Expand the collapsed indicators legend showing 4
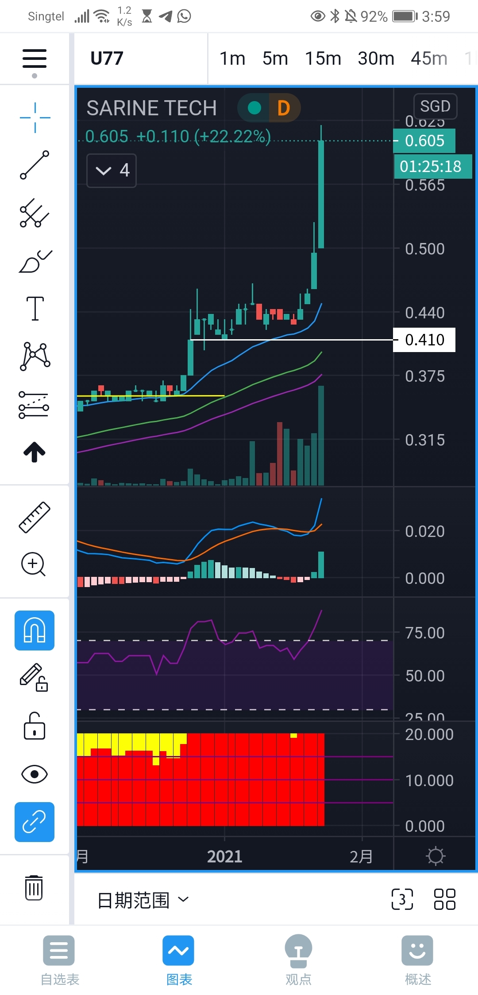478x995 pixels. pyautogui.click(x=112, y=170)
